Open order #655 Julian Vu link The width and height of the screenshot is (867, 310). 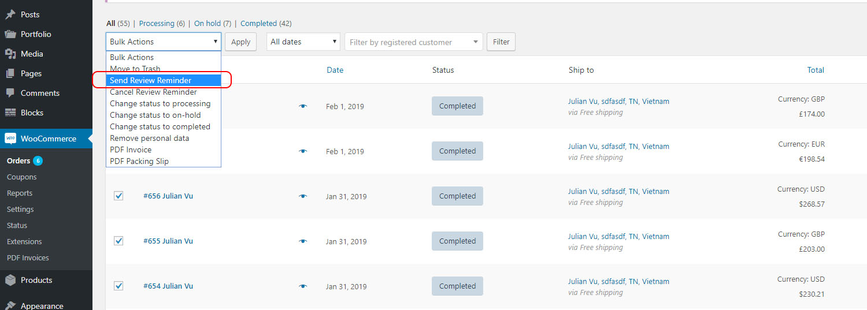point(168,241)
